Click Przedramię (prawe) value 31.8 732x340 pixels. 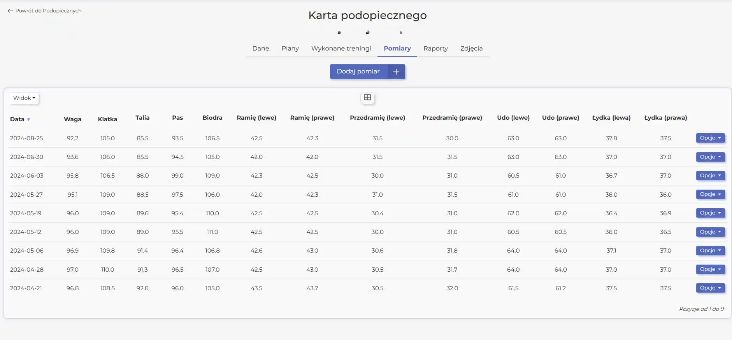coord(452,251)
